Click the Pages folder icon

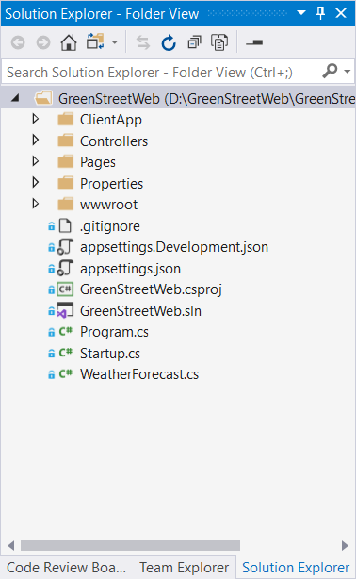(66, 162)
